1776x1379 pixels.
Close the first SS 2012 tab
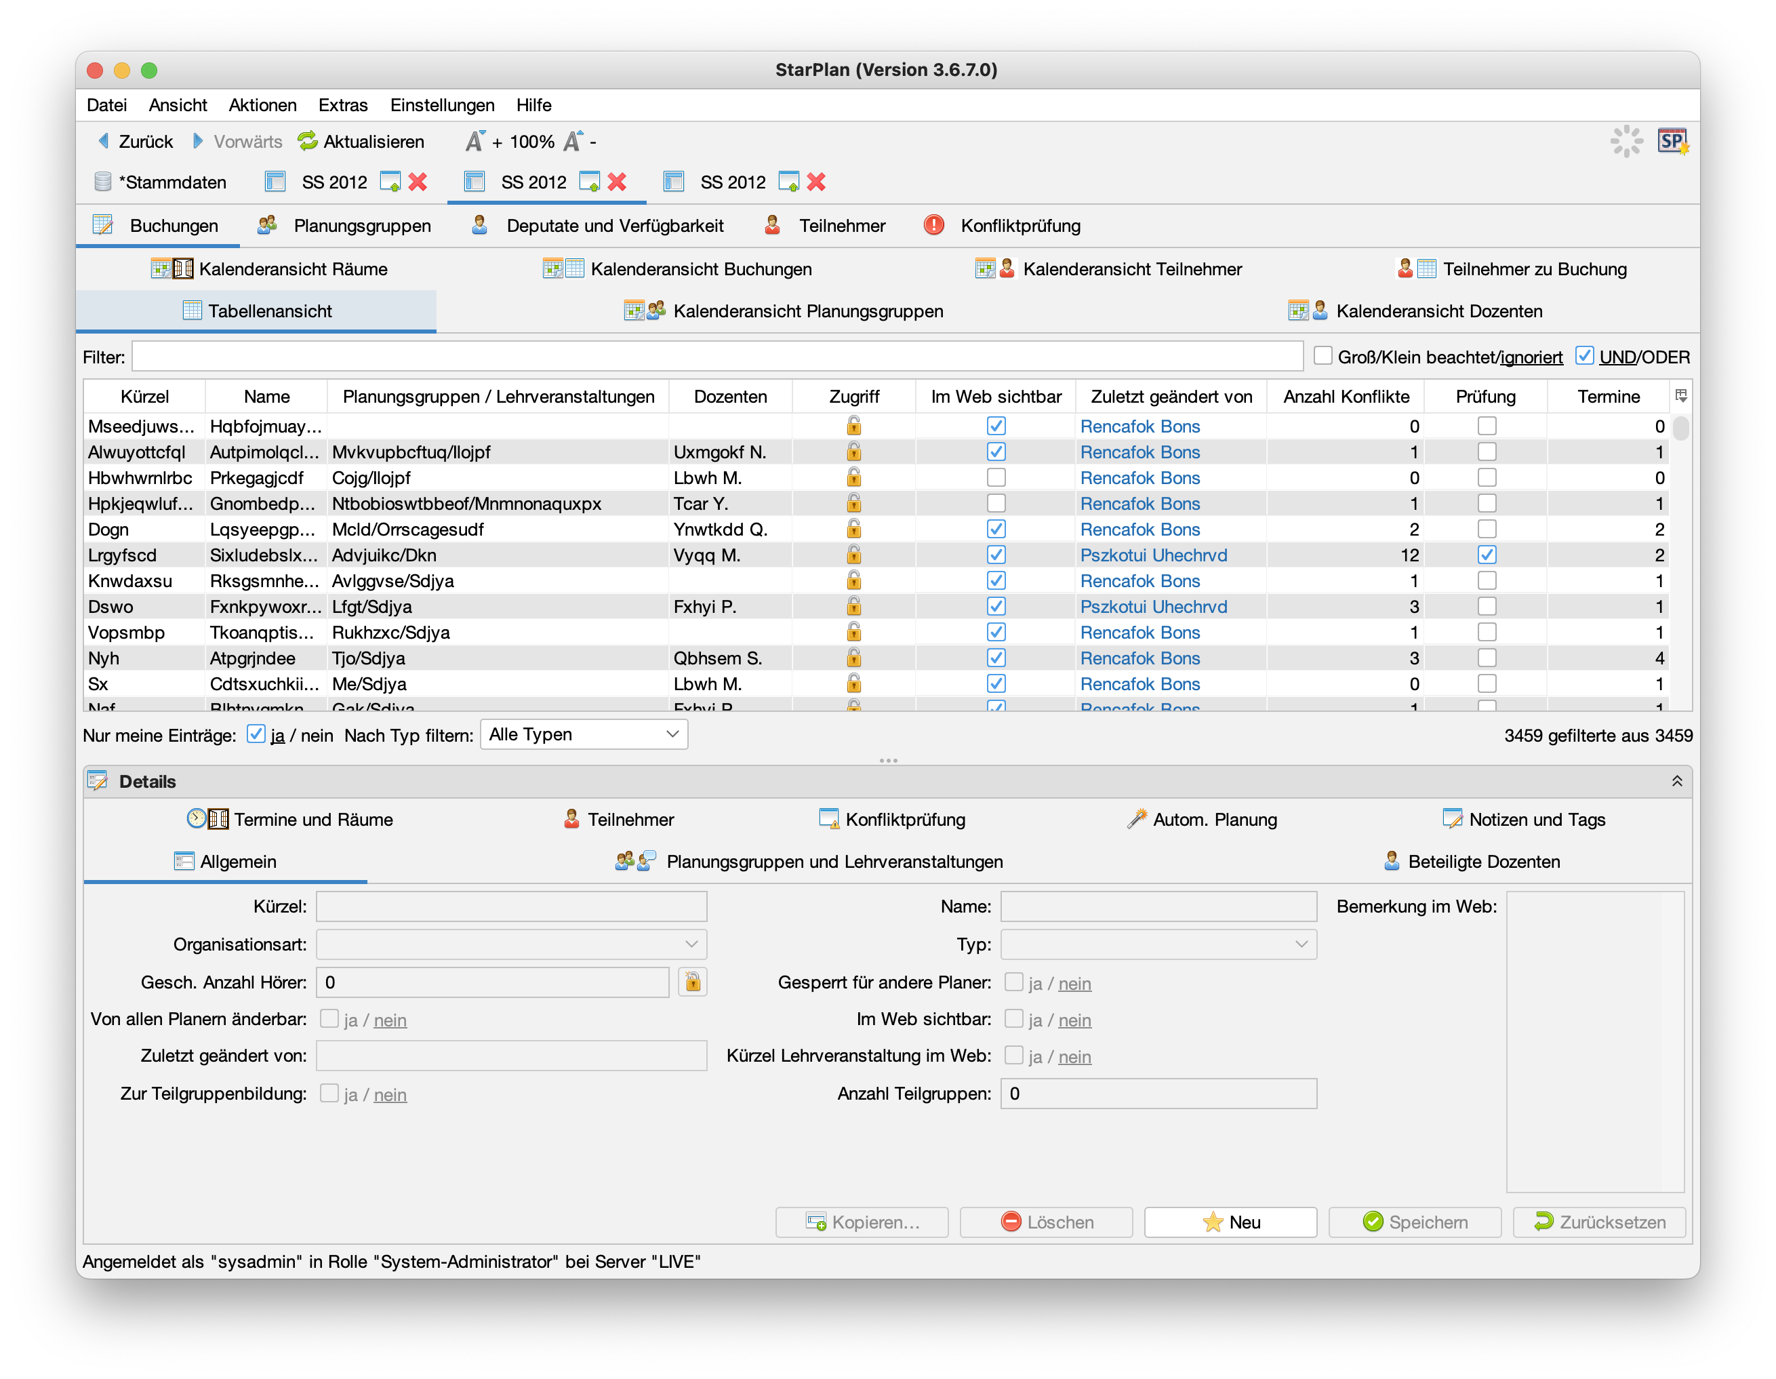point(418,182)
